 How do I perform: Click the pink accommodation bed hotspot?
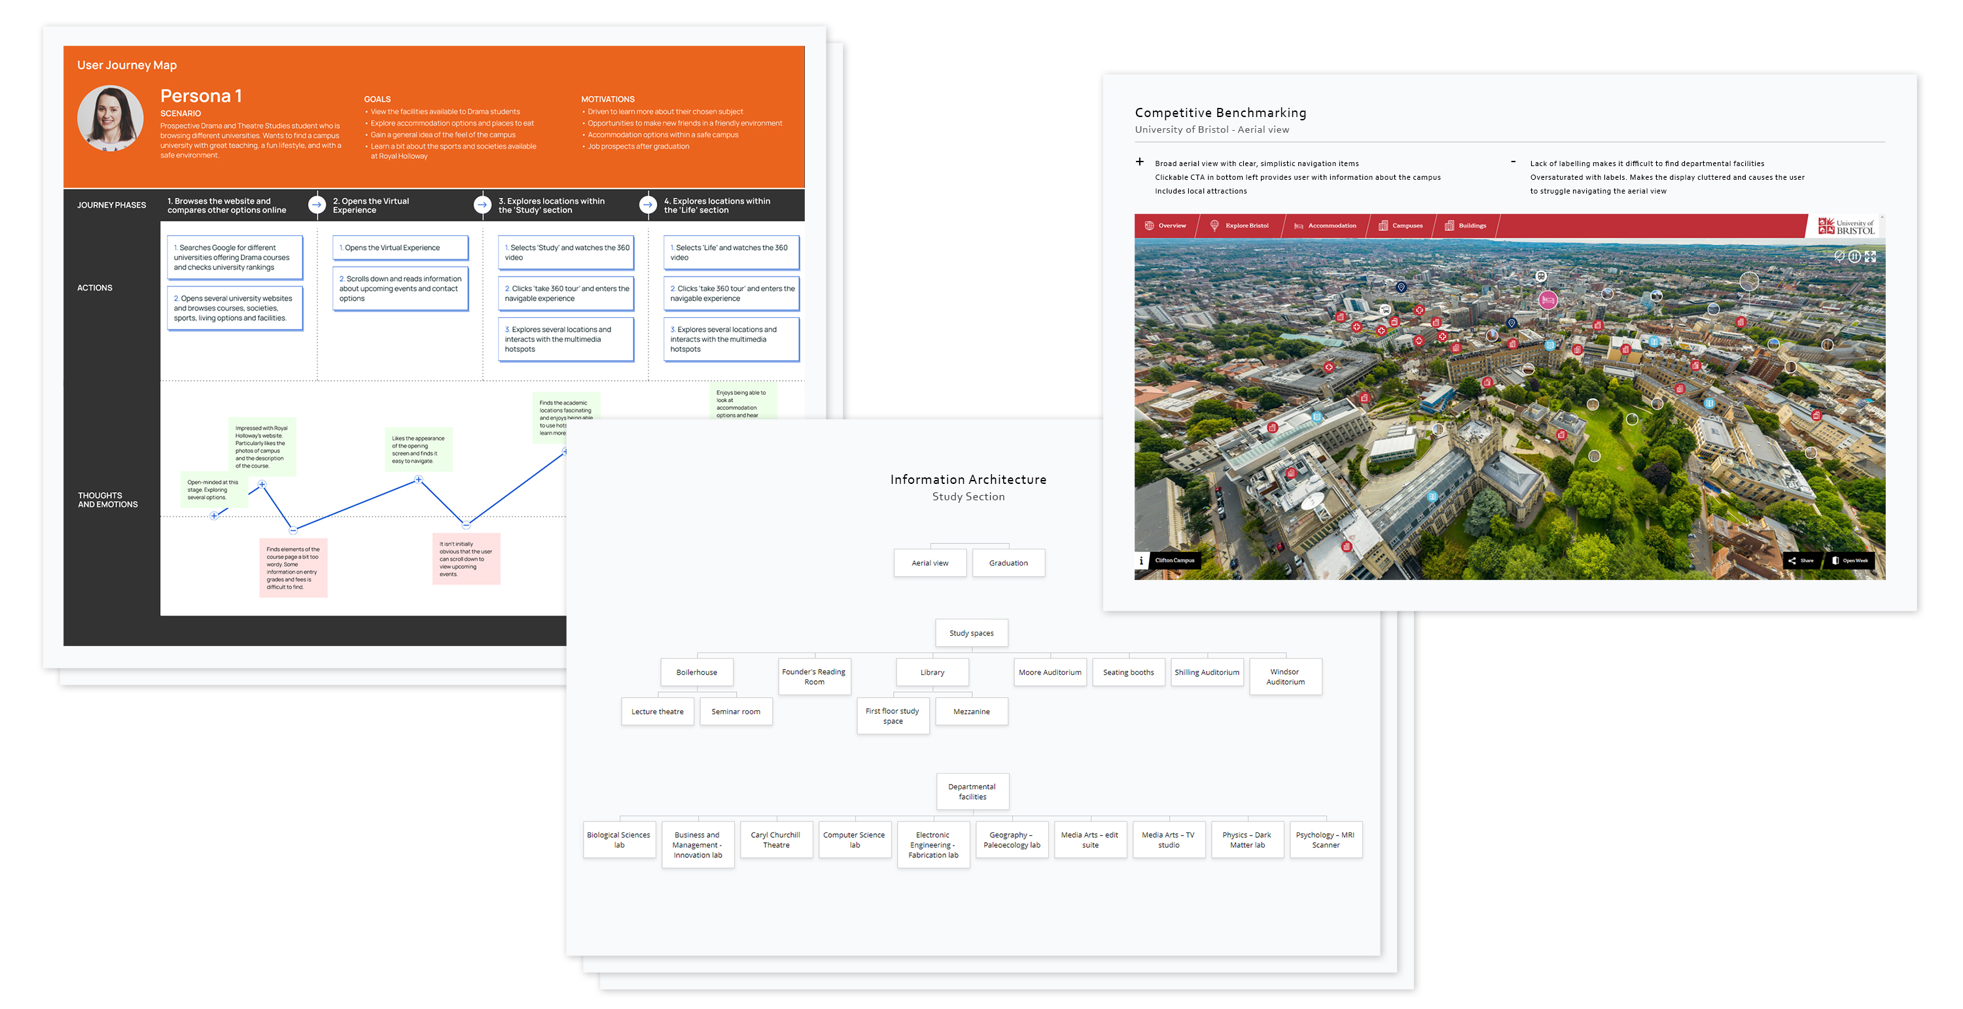point(1547,301)
